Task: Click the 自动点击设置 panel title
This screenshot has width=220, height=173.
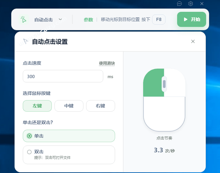Action: [50, 42]
